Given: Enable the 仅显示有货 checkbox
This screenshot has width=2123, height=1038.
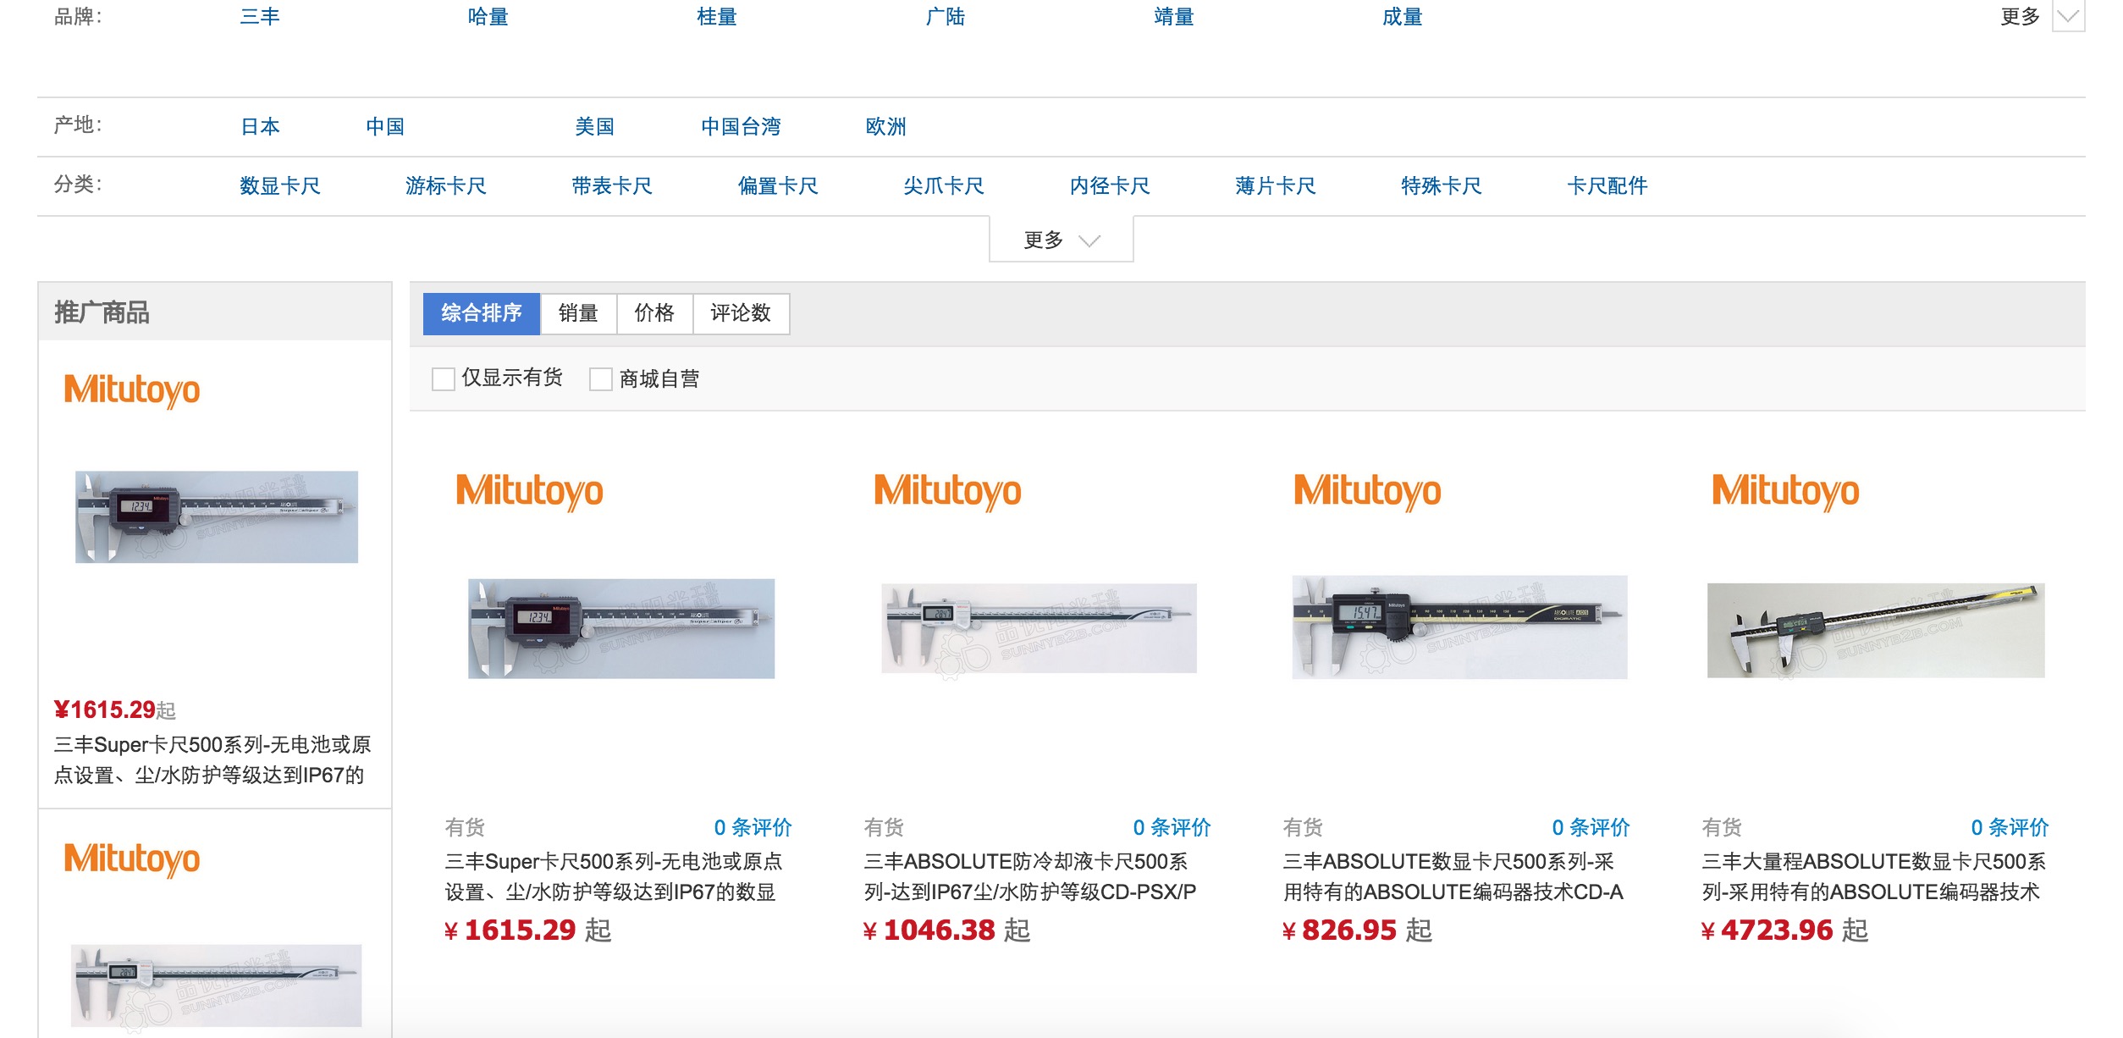Looking at the screenshot, I should 444,378.
